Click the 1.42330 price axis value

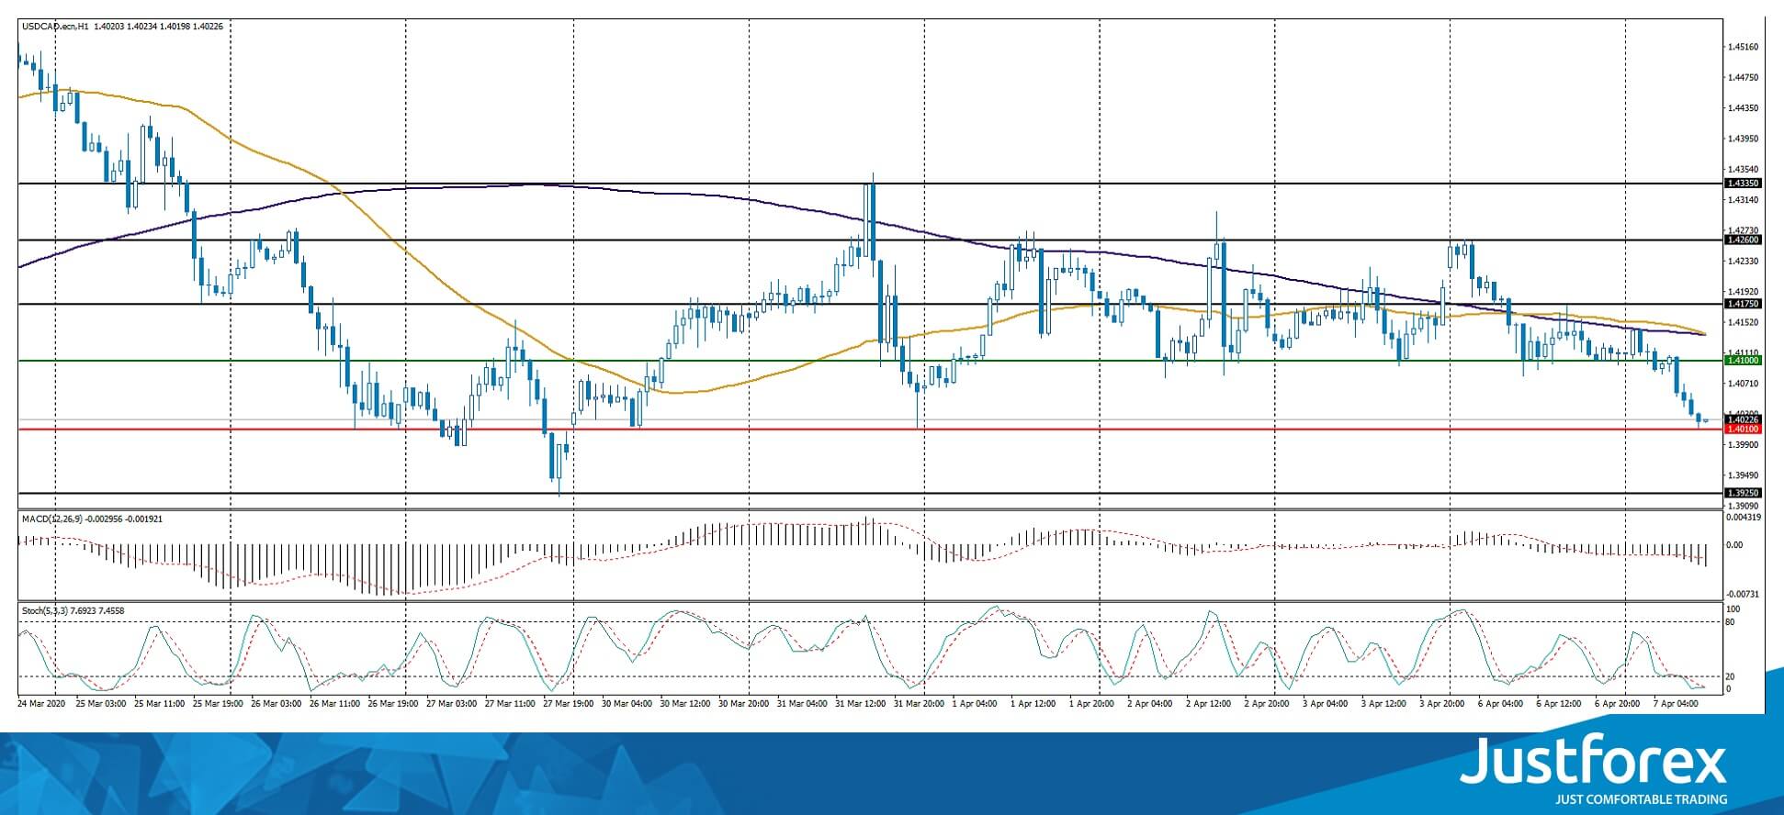pyautogui.click(x=1743, y=261)
